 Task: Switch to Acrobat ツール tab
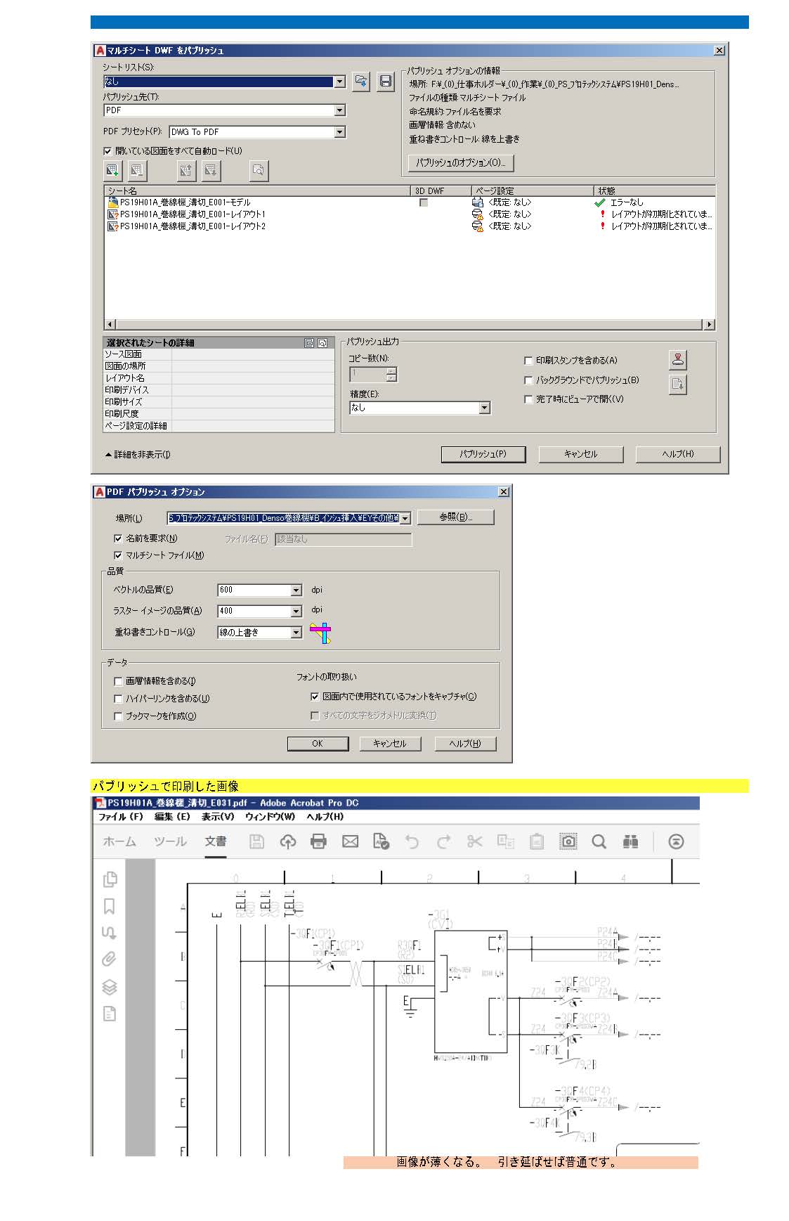coord(170,841)
